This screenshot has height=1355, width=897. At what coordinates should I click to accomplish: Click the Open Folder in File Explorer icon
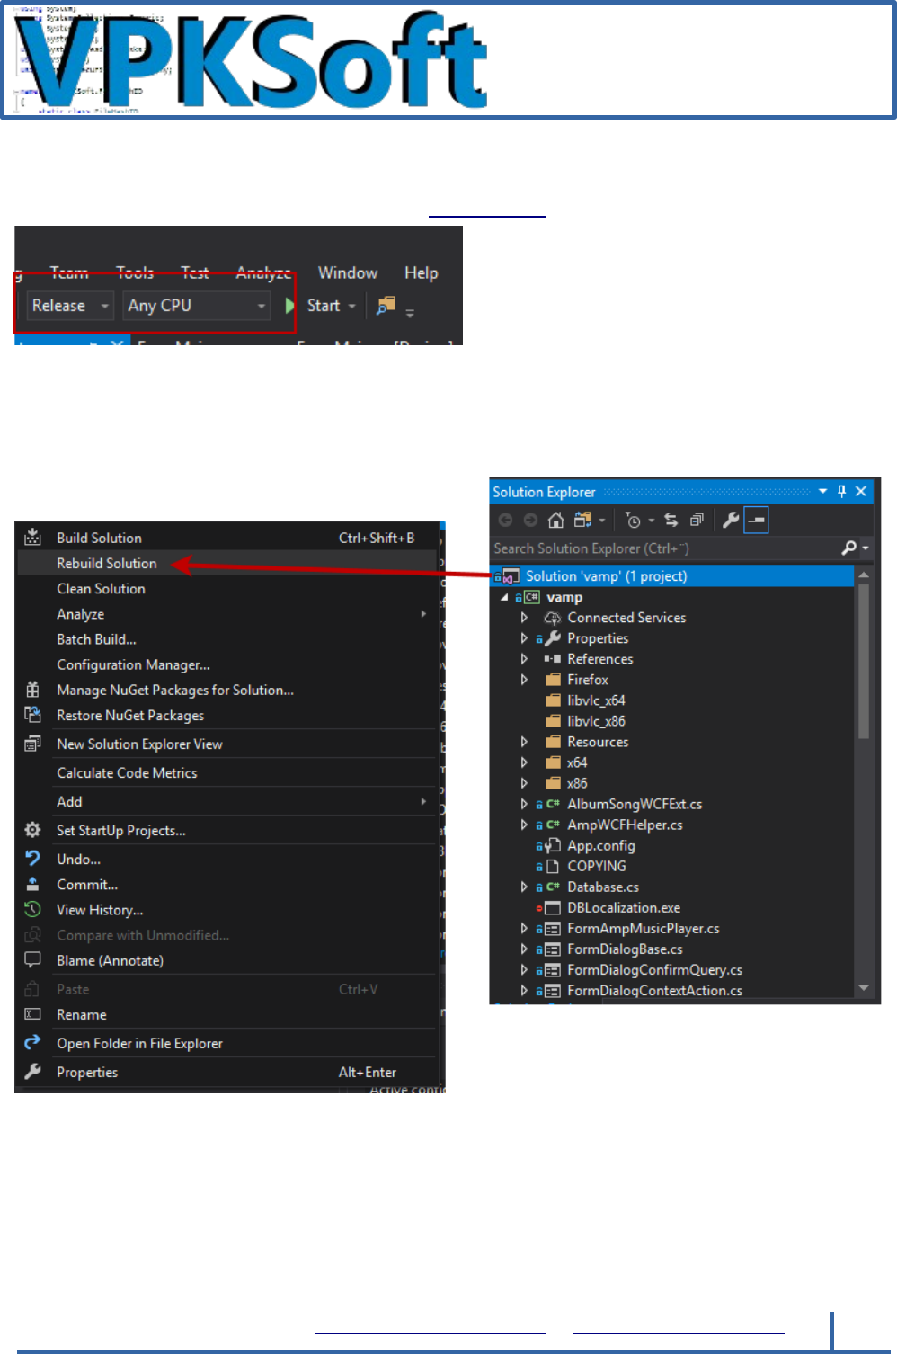(x=32, y=1042)
